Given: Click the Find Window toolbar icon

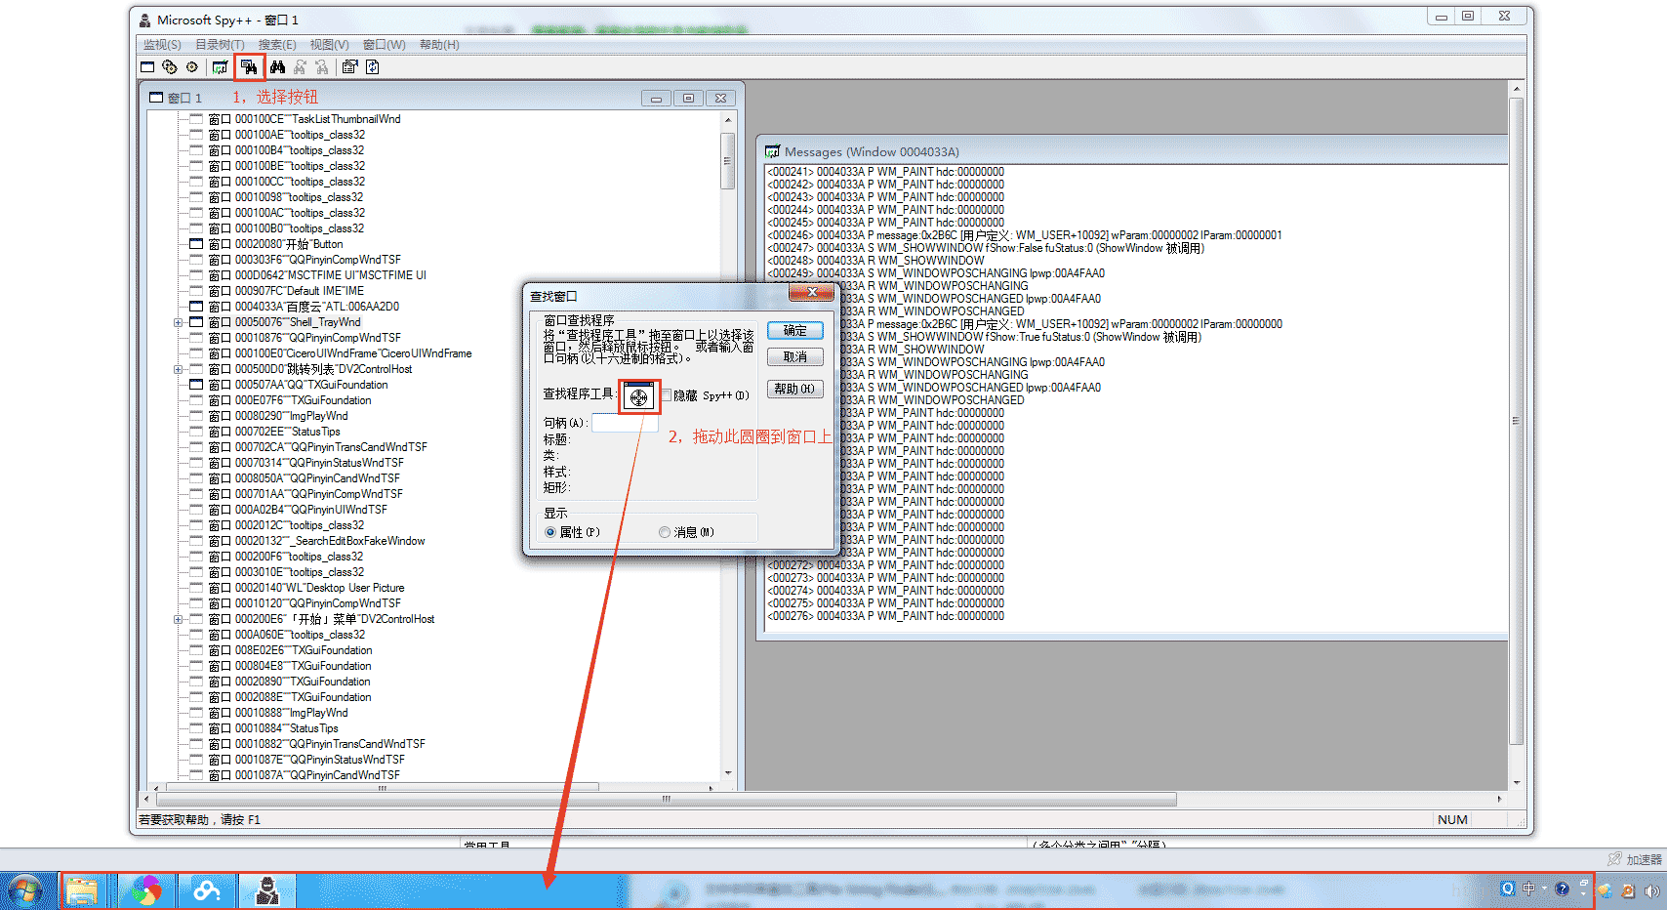Looking at the screenshot, I should point(249,67).
